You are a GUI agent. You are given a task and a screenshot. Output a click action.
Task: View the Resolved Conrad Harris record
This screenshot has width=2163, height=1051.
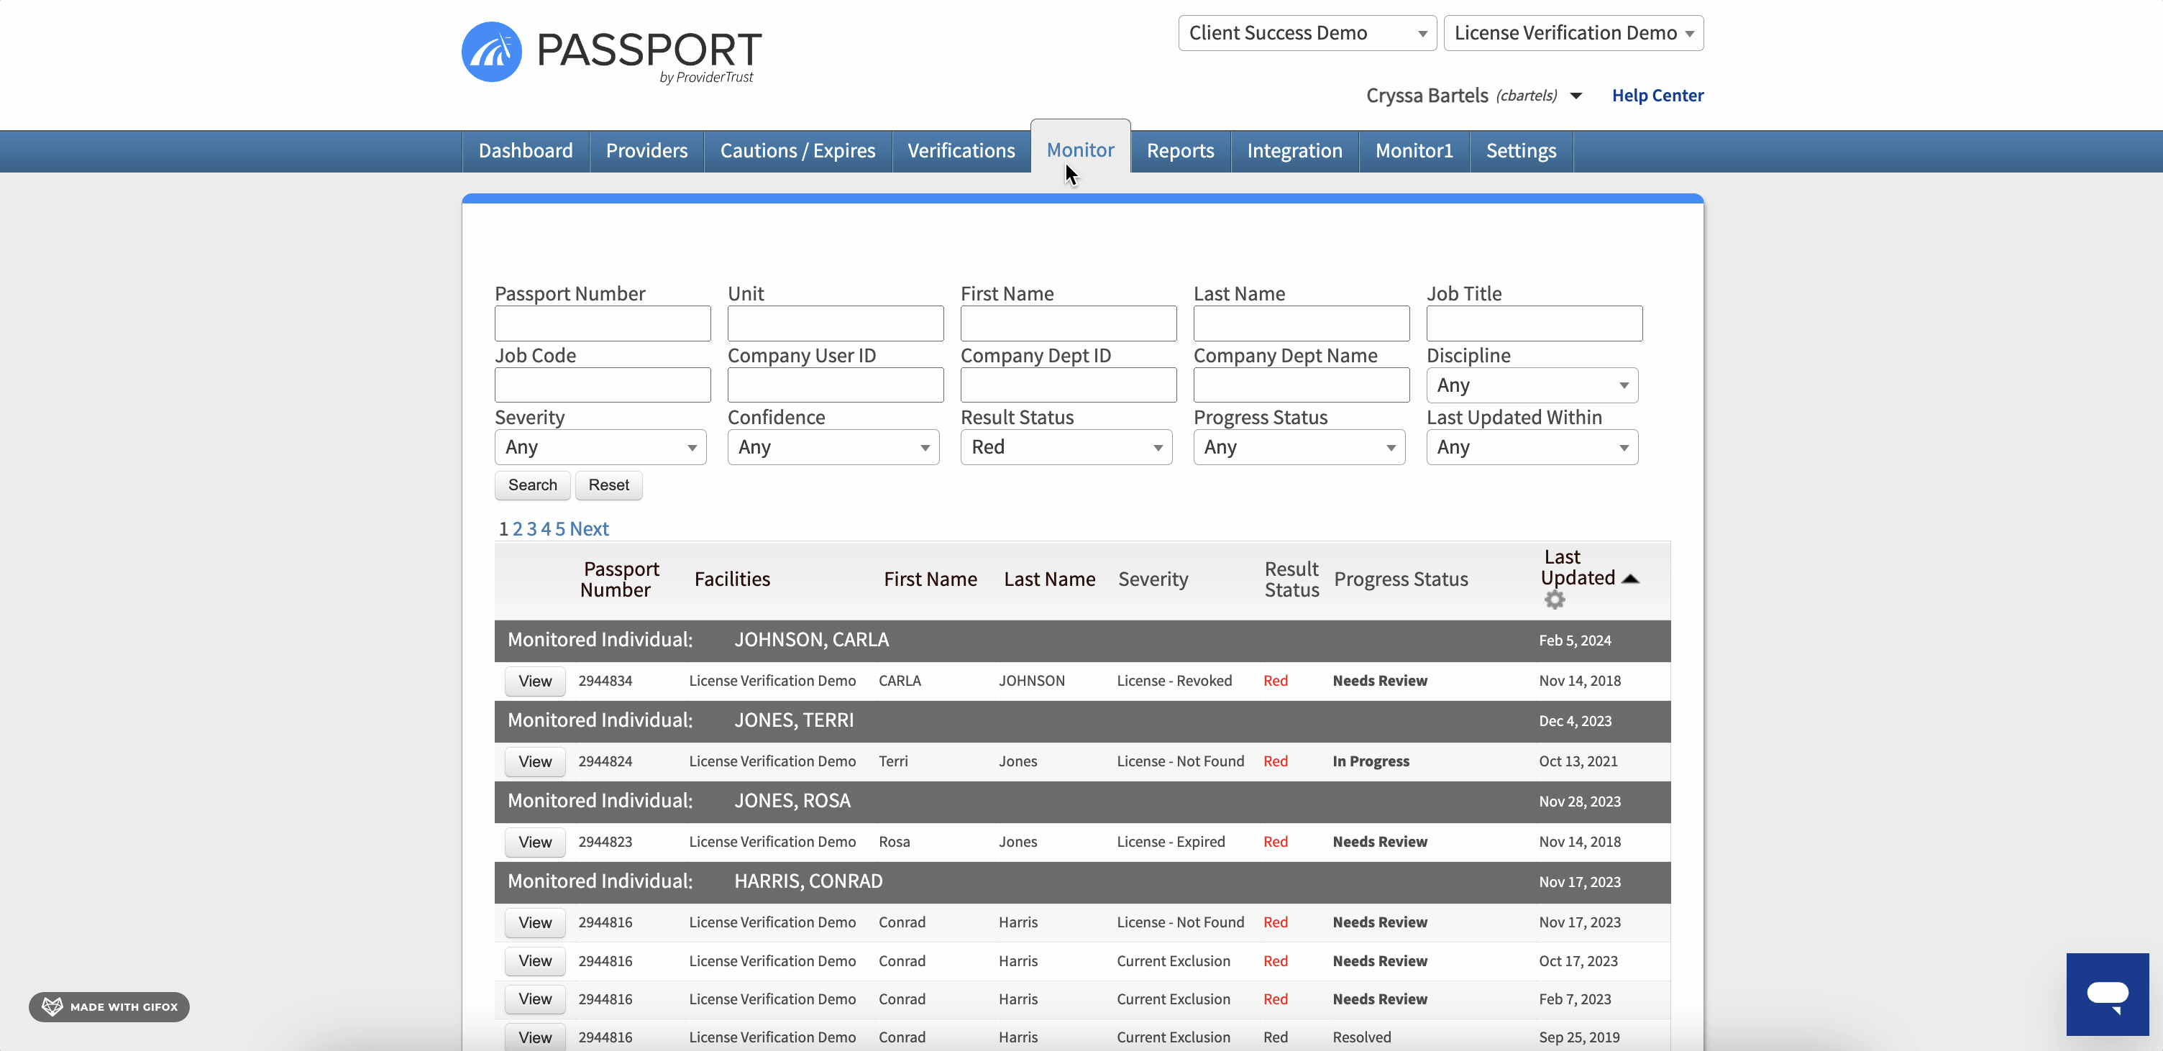pos(535,1037)
